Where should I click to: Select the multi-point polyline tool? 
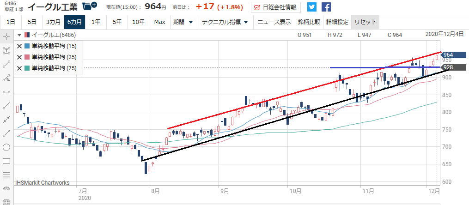6,120
